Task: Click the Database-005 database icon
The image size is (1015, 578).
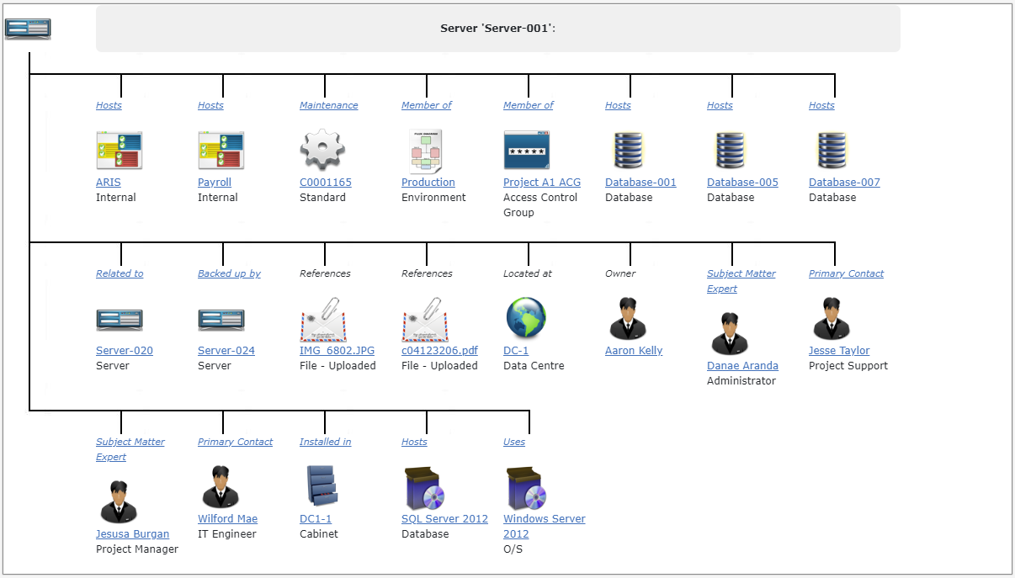Action: coord(730,151)
